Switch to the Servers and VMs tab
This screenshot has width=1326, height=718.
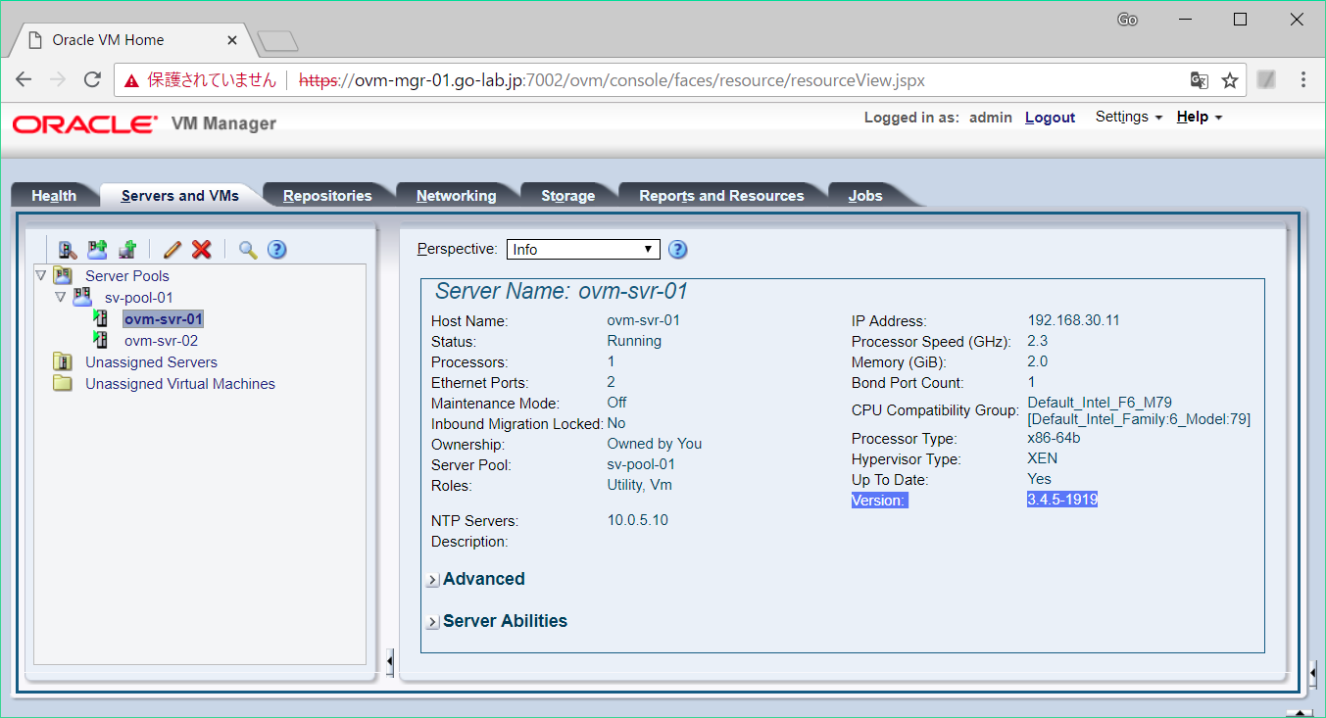180,196
